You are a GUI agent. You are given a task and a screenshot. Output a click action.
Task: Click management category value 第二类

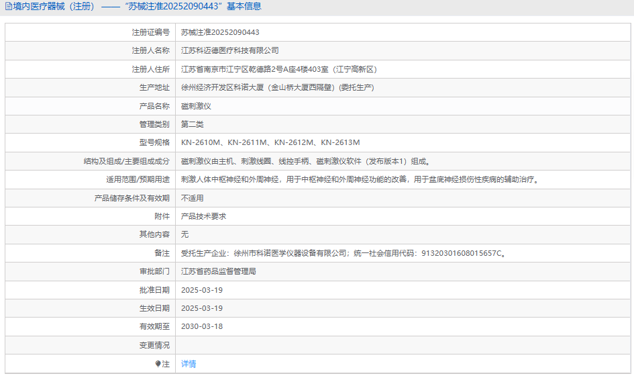192,124
